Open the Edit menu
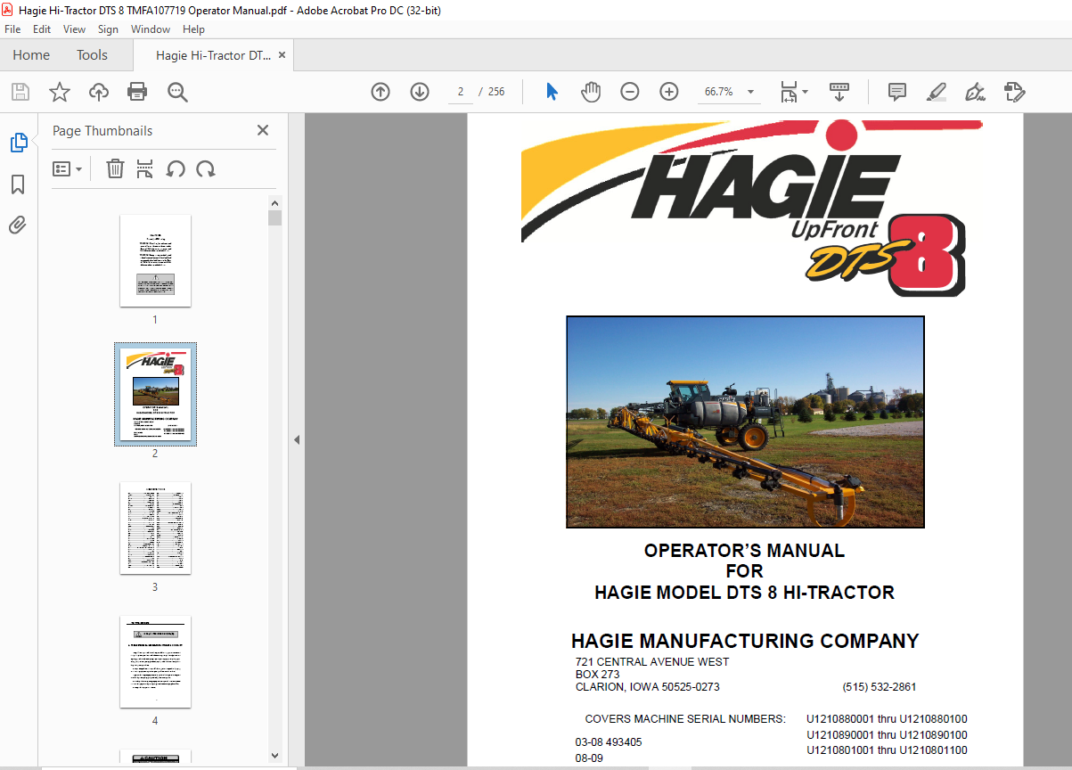 [x=42, y=29]
